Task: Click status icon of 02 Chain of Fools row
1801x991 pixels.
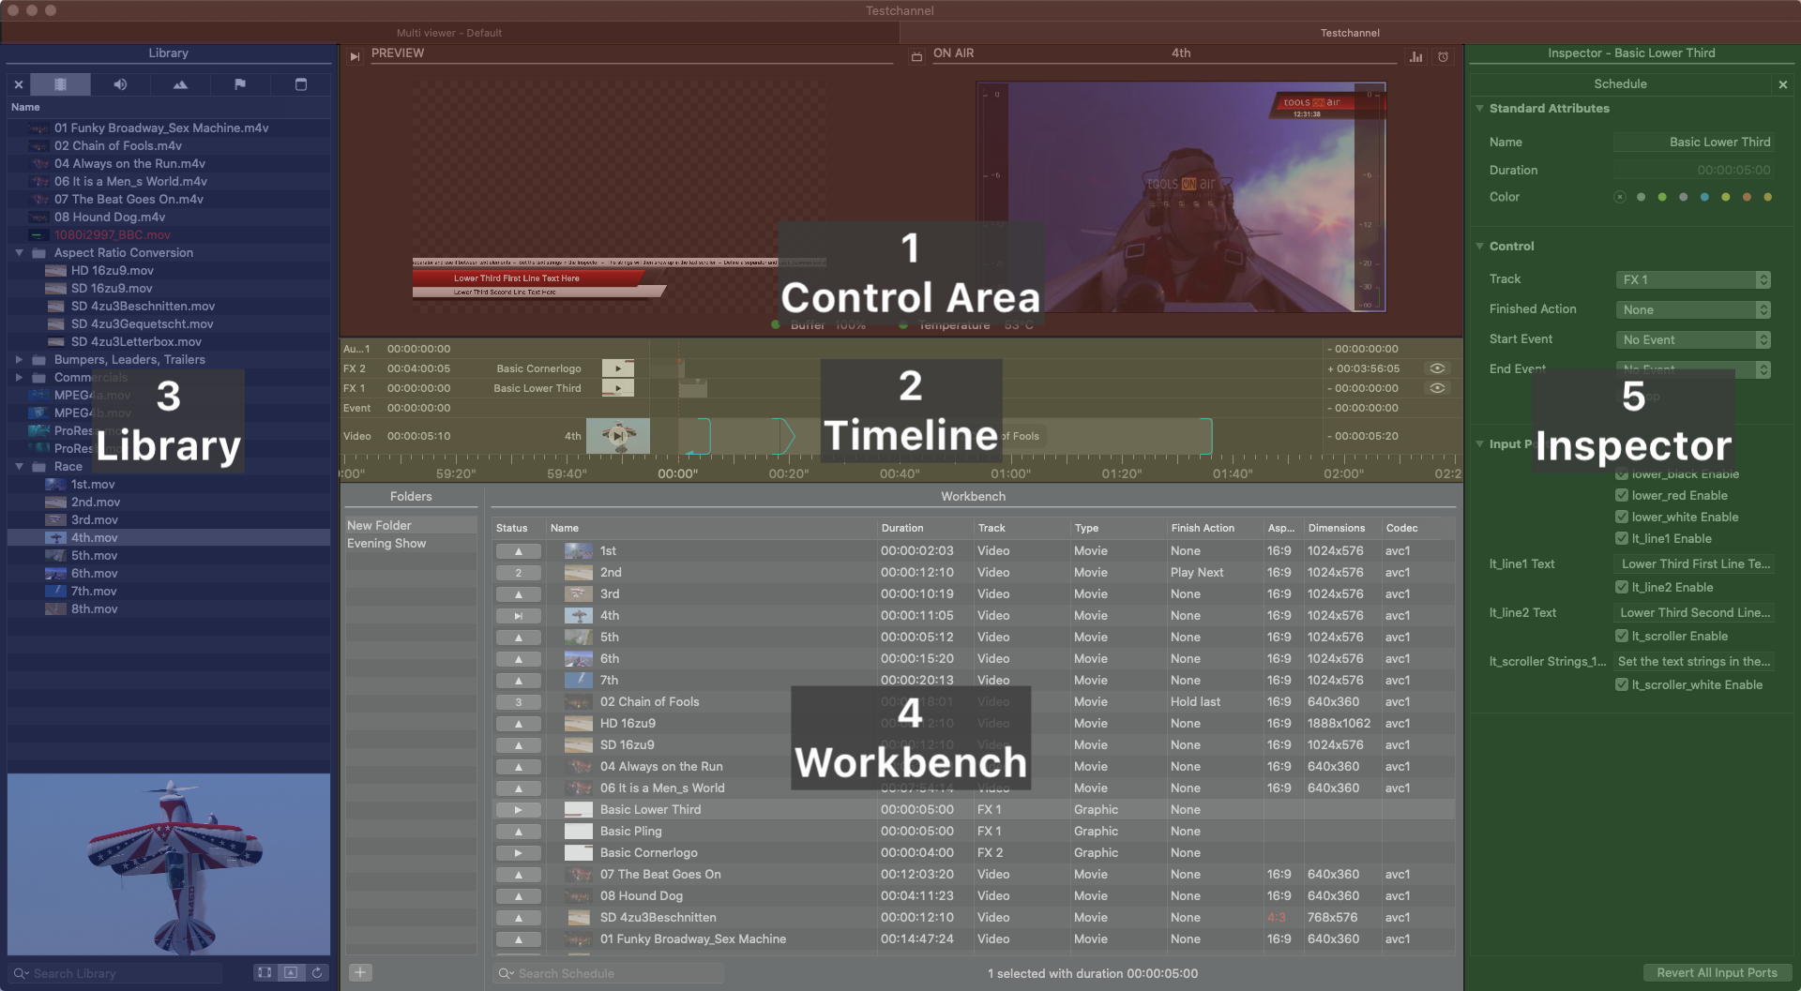Action: tap(518, 702)
